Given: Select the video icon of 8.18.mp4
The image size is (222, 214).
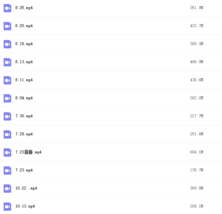Looking at the screenshot, I should pyautogui.click(x=7, y=44).
